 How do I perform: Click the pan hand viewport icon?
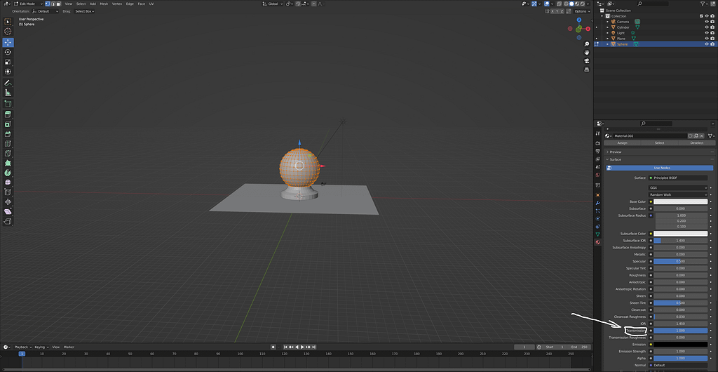(587, 52)
